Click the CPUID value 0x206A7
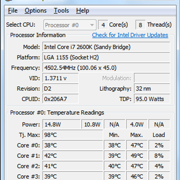This screenshot has height=180, width=180. pos(60,99)
